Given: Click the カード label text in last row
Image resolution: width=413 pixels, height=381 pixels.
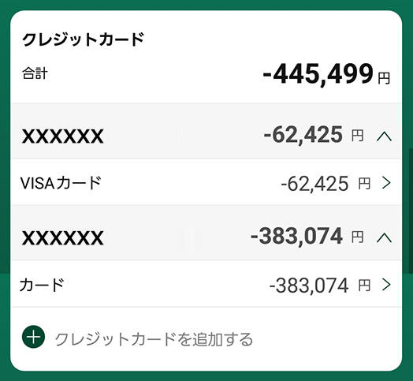Looking at the screenshot, I should 42,285.
